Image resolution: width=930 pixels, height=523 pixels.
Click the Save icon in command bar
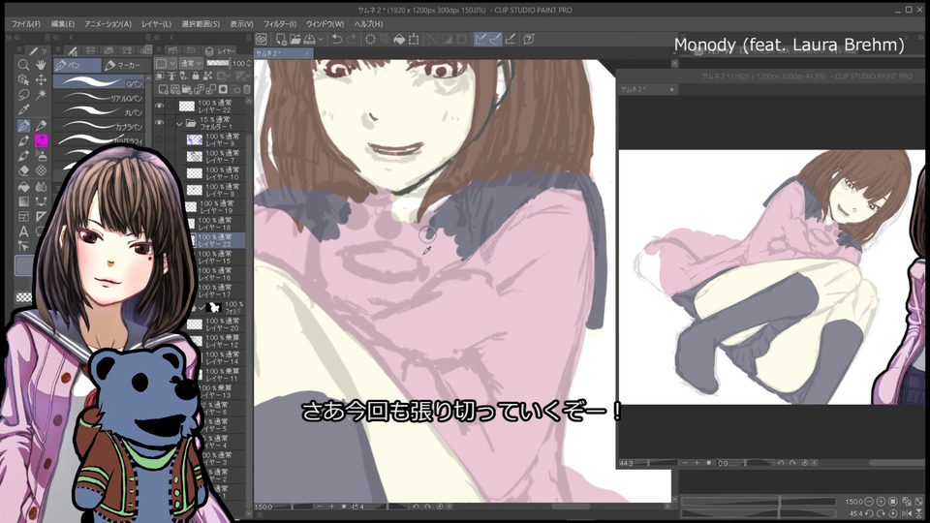coord(310,39)
